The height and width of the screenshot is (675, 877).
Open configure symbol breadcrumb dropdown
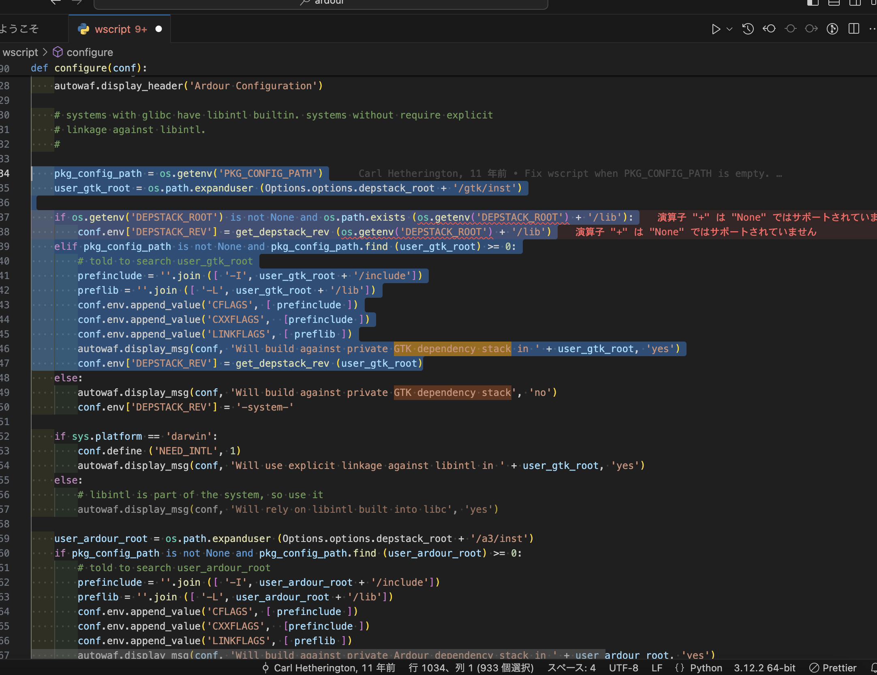point(89,52)
